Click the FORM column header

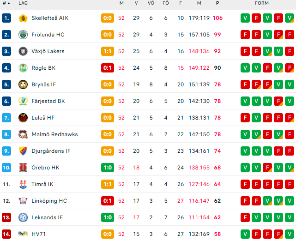[x=262, y=3]
